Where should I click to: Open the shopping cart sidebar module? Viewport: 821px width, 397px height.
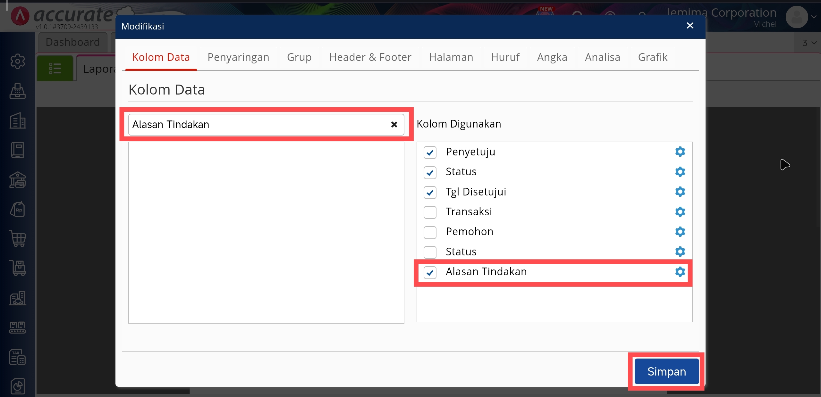pyautogui.click(x=18, y=239)
